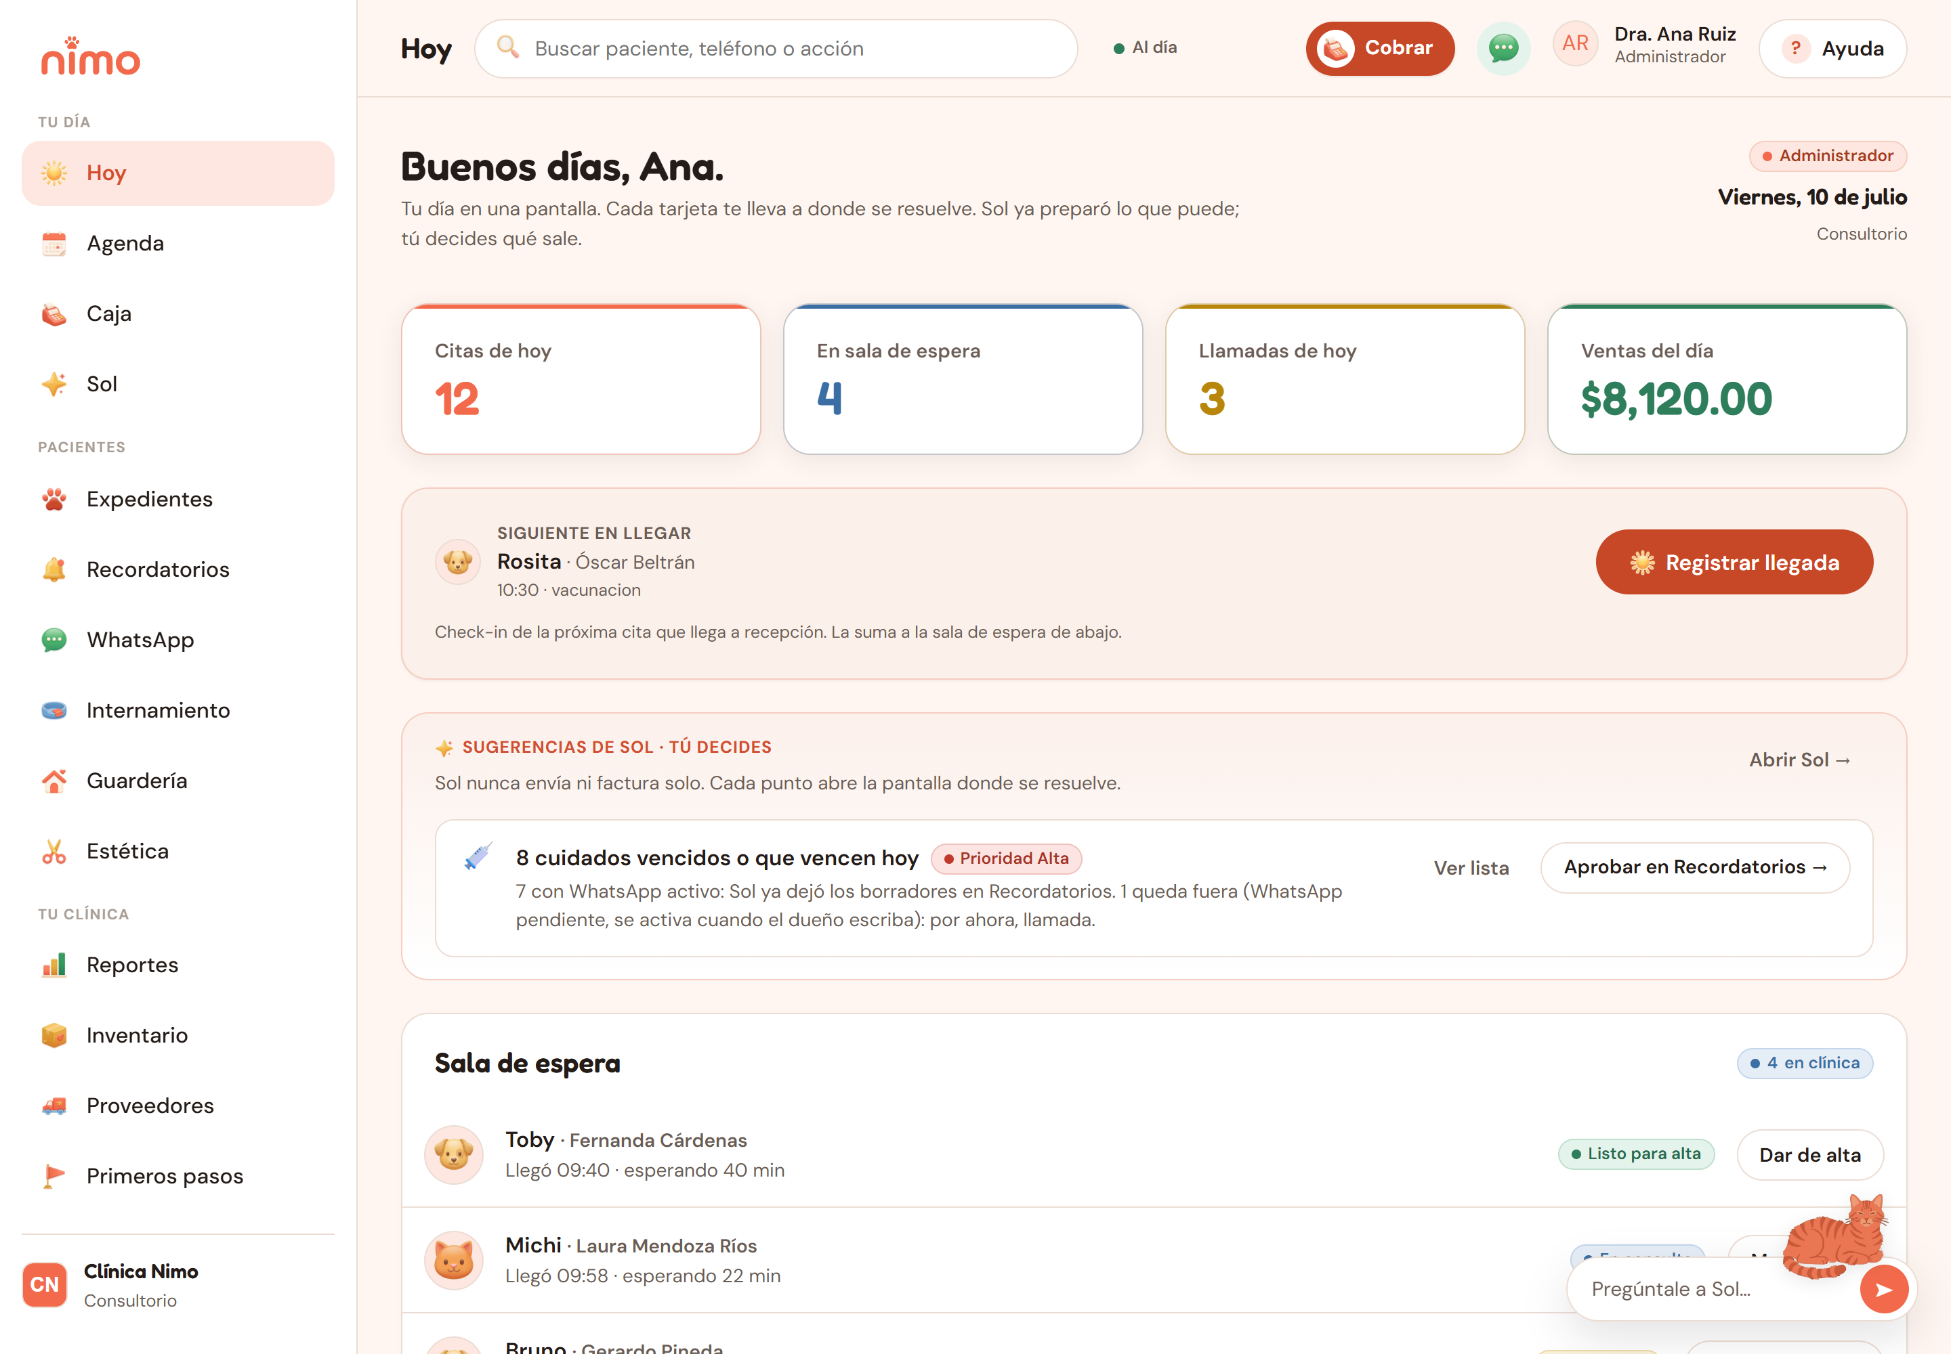
Task: Click the bell icon beside Recordatorios
Action: [54, 569]
